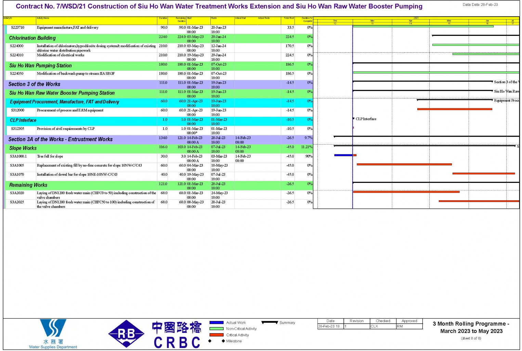The width and height of the screenshot is (522, 351).
Task: Click the RM cell under Approved
Action: pos(409,326)
